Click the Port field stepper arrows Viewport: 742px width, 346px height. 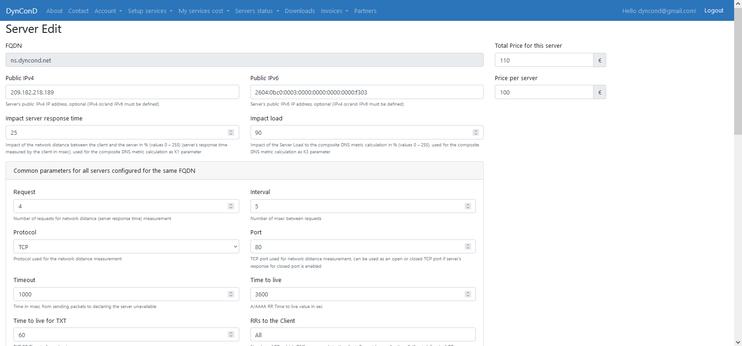click(x=468, y=246)
